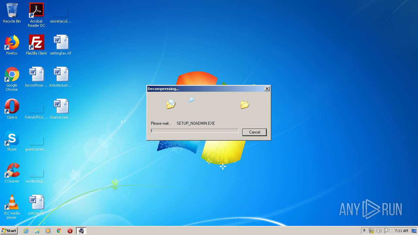The height and width of the screenshot is (235, 418).
Task: Show hidden tray icons
Action: coord(364,231)
